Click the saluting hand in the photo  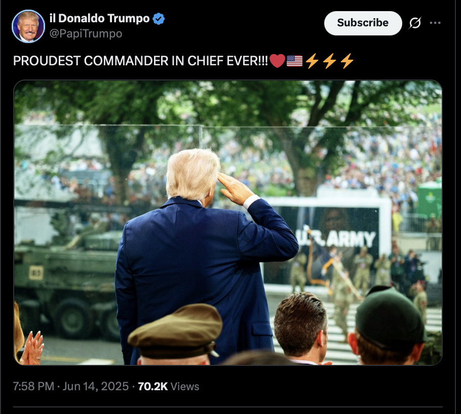click(235, 189)
